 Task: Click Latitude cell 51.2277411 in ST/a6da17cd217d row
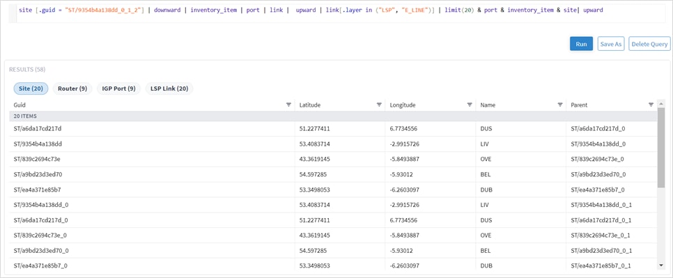pyautogui.click(x=315, y=128)
